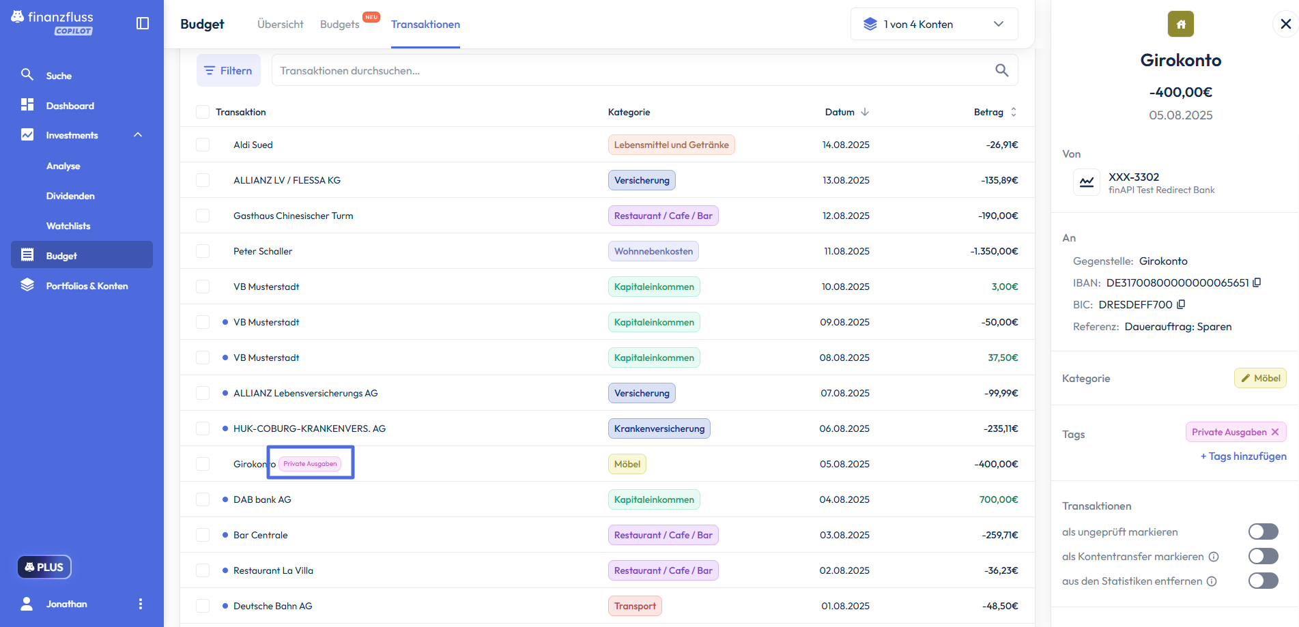Click info icon beside Kontentransfer markieren
This screenshot has height=627, width=1299.
point(1214,557)
